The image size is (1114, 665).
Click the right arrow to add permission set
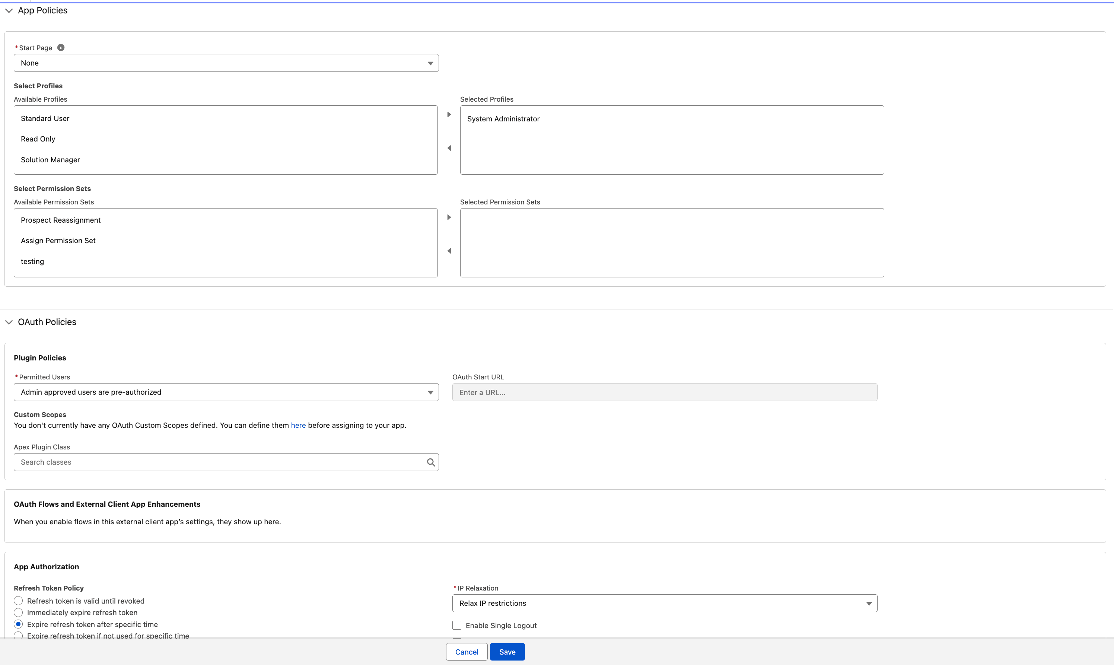point(449,217)
